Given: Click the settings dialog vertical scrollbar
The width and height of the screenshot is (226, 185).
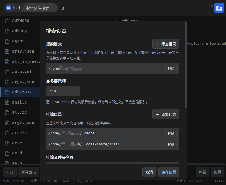Looking at the screenshot, I should coord(186,65).
